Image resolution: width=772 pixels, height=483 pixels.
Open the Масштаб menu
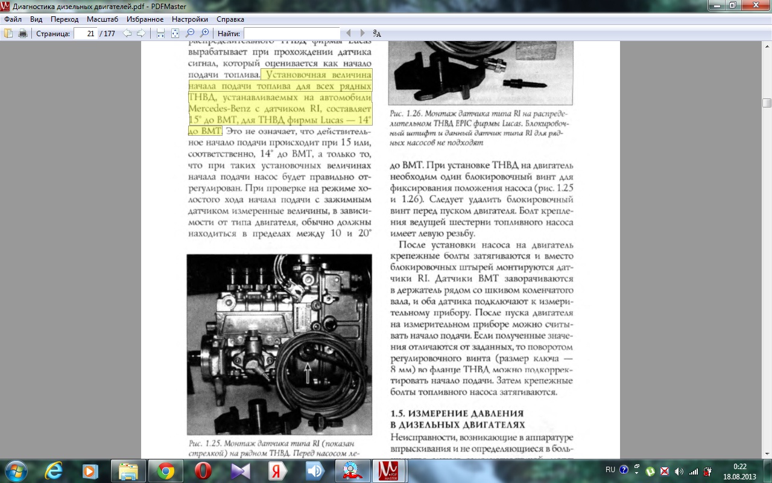(x=103, y=19)
